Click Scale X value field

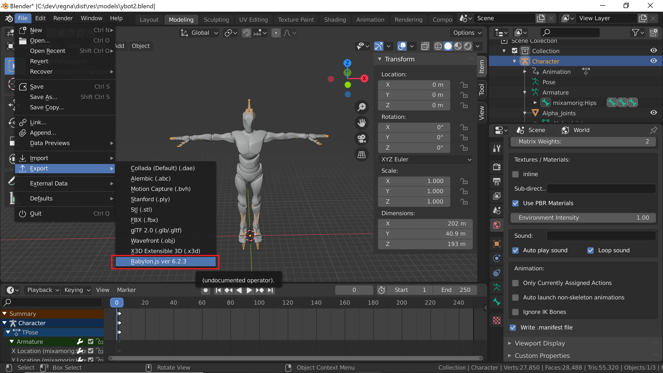pyautogui.click(x=414, y=181)
